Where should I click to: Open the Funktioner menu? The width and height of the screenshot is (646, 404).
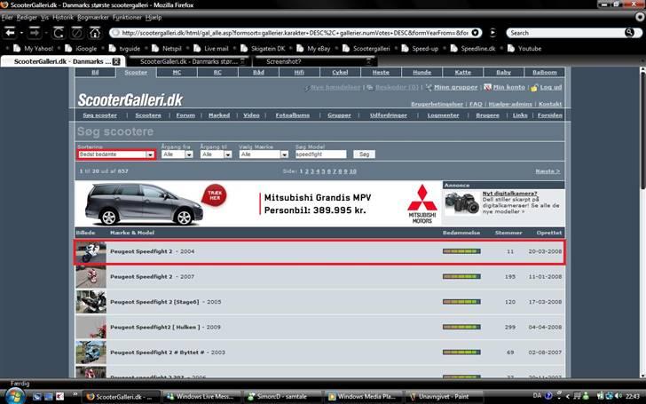click(127, 18)
